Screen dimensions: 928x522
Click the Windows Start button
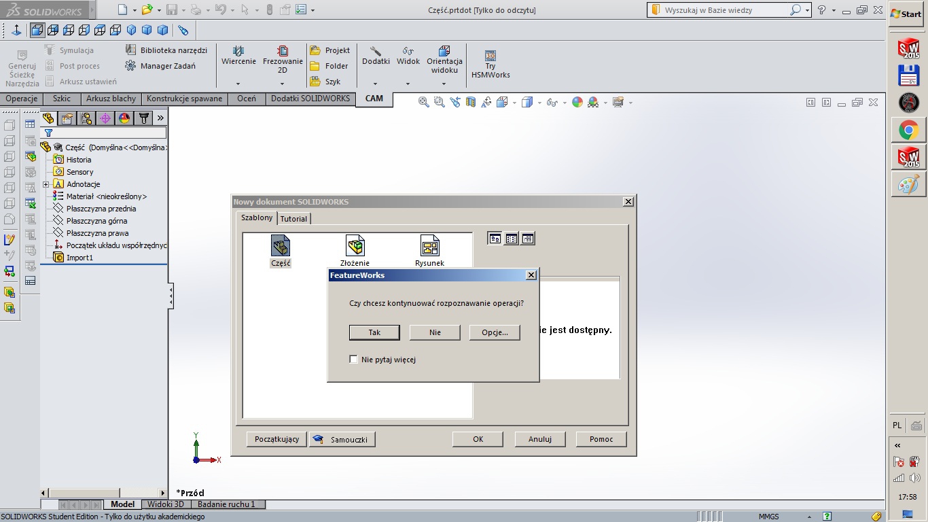click(907, 14)
